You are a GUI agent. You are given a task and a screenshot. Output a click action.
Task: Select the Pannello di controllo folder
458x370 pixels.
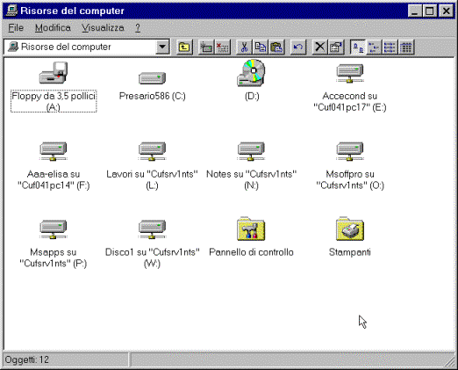[x=251, y=236]
